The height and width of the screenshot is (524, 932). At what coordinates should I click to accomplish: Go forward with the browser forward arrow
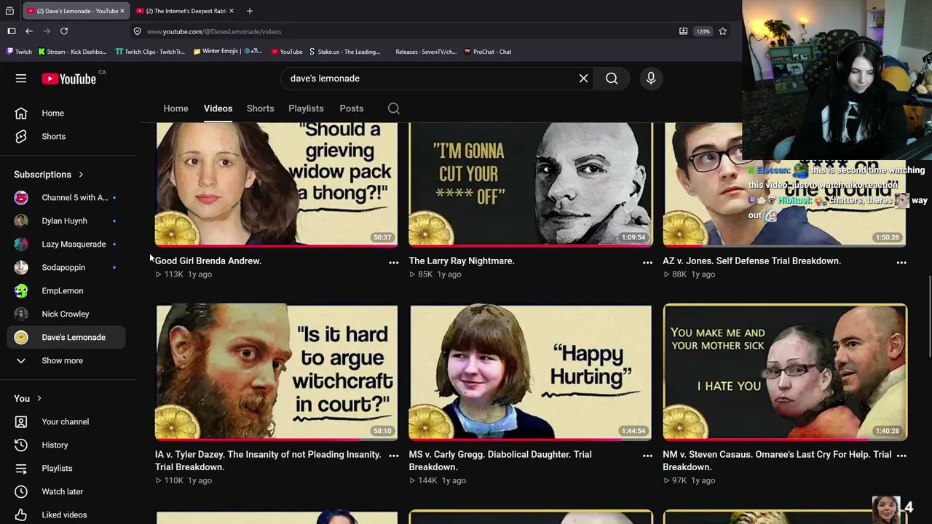pyautogui.click(x=47, y=31)
